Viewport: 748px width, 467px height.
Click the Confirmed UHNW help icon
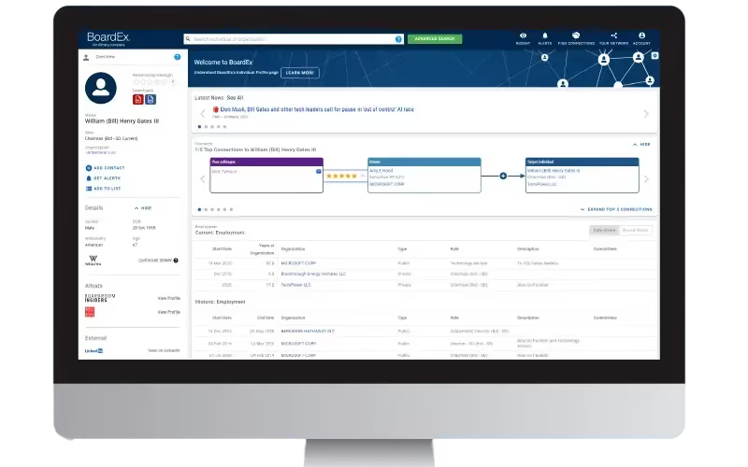click(176, 261)
